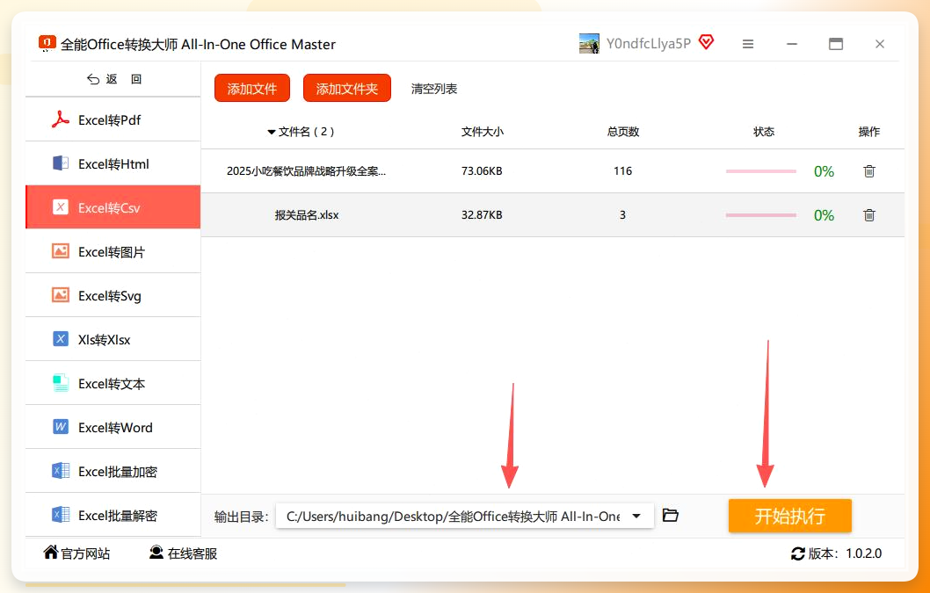Image resolution: width=930 pixels, height=593 pixels.
Task: Click the version text 1.0.2.0
Action: tap(863, 553)
